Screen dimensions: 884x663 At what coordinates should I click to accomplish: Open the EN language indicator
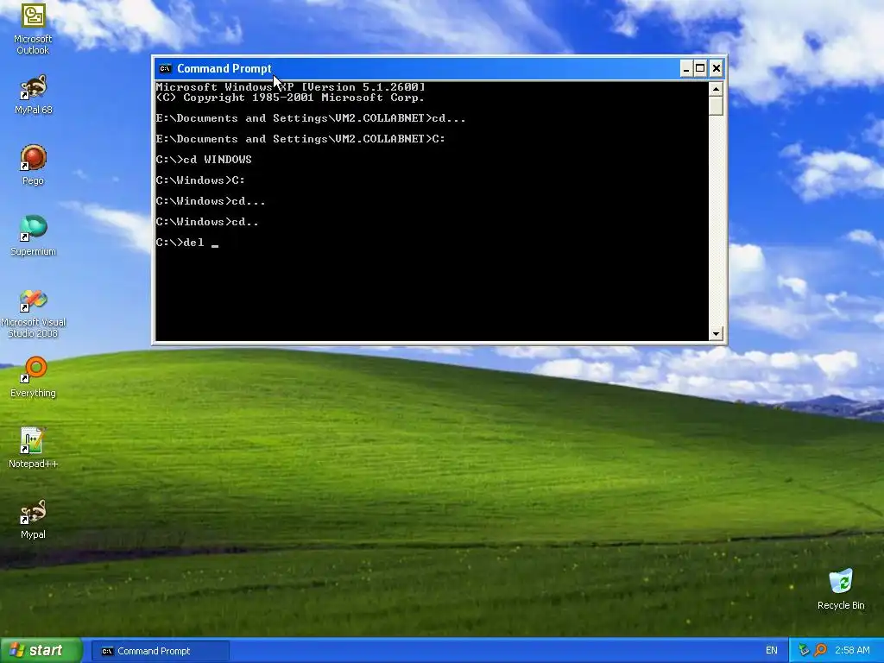(771, 651)
